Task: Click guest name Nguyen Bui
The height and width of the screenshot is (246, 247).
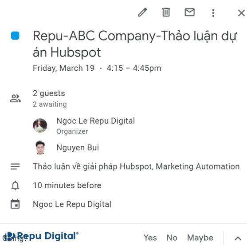Action: click(x=78, y=148)
